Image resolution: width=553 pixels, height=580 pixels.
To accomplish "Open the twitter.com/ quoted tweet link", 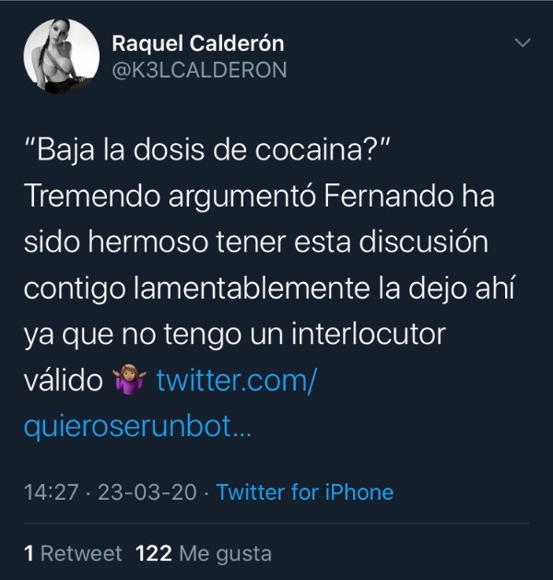I will coord(236,381).
